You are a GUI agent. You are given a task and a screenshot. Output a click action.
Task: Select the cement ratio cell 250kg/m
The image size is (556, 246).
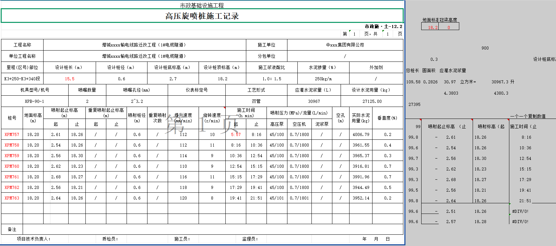(x=323, y=79)
